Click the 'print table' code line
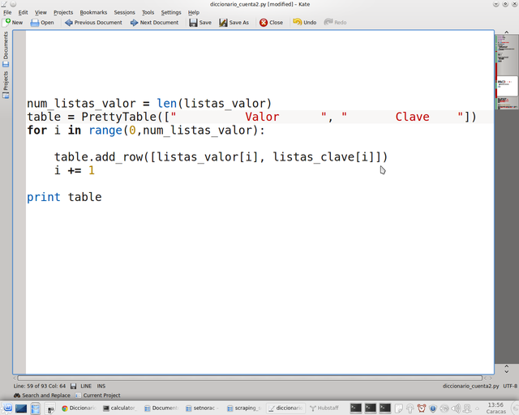 tap(64, 197)
